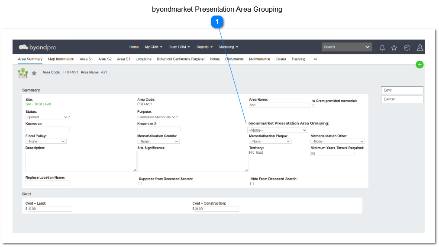Open the Locations tab
The image size is (439, 247).
tap(143, 59)
